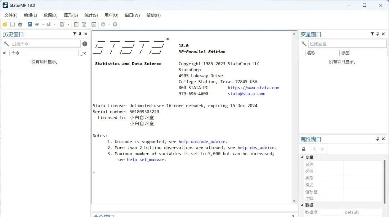
Task: Open the help unicode_advice link
Action: pos(202,142)
